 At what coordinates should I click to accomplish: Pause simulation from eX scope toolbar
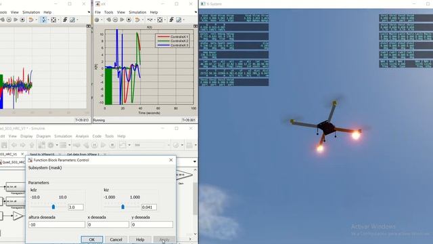(115, 20)
